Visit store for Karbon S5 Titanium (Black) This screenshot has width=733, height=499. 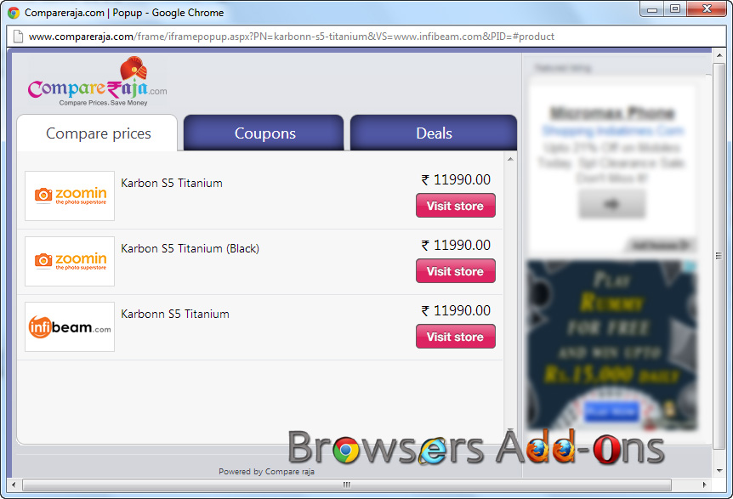tap(455, 271)
